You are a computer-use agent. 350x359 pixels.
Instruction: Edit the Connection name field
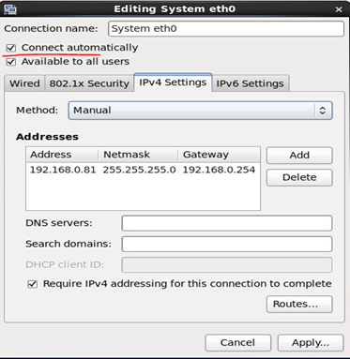point(226,29)
